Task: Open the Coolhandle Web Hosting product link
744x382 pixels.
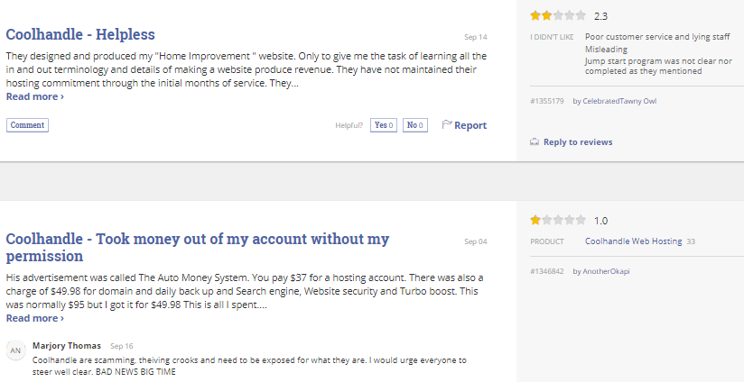Action: click(x=634, y=241)
